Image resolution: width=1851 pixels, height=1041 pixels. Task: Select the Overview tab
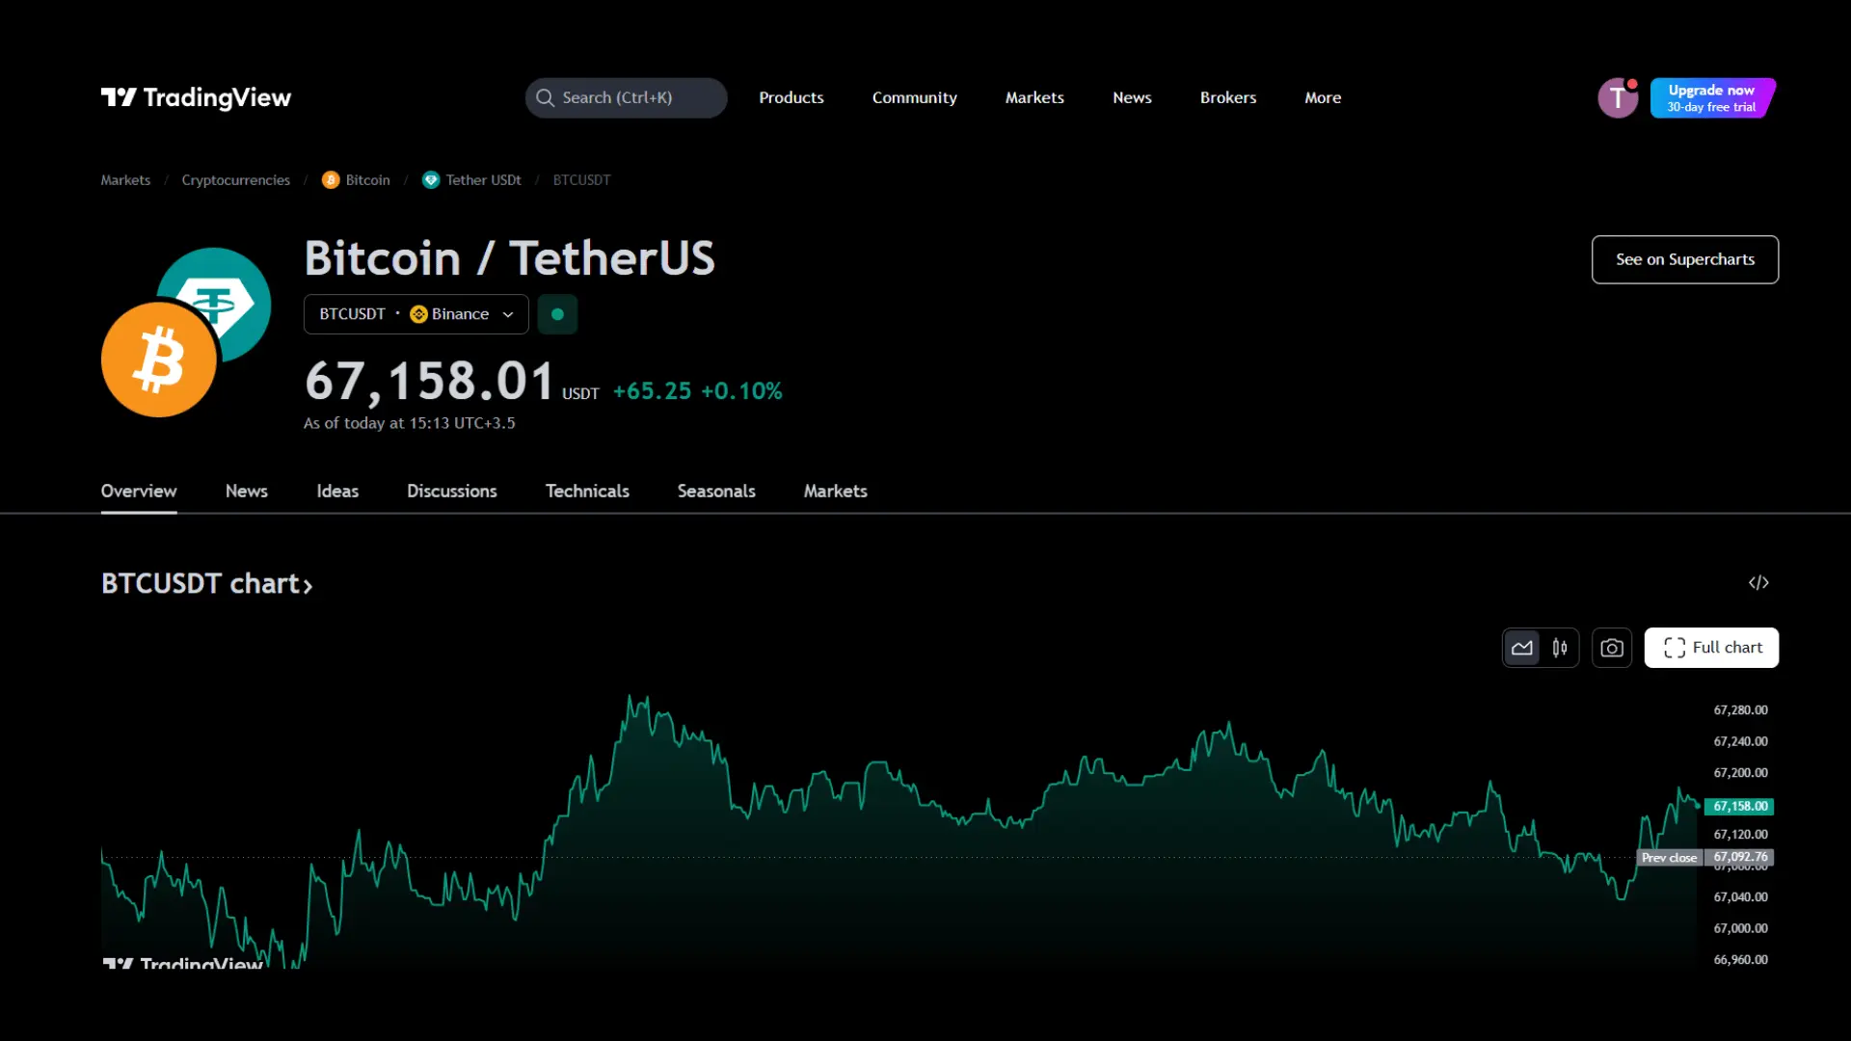pos(139,491)
